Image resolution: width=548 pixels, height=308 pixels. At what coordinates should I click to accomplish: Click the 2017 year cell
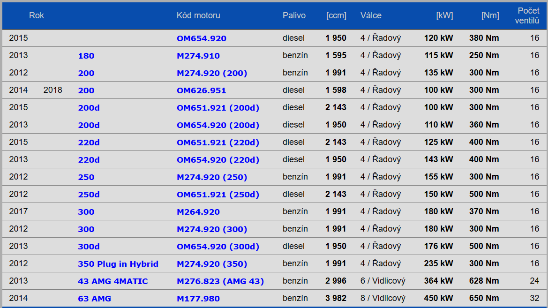(x=19, y=211)
